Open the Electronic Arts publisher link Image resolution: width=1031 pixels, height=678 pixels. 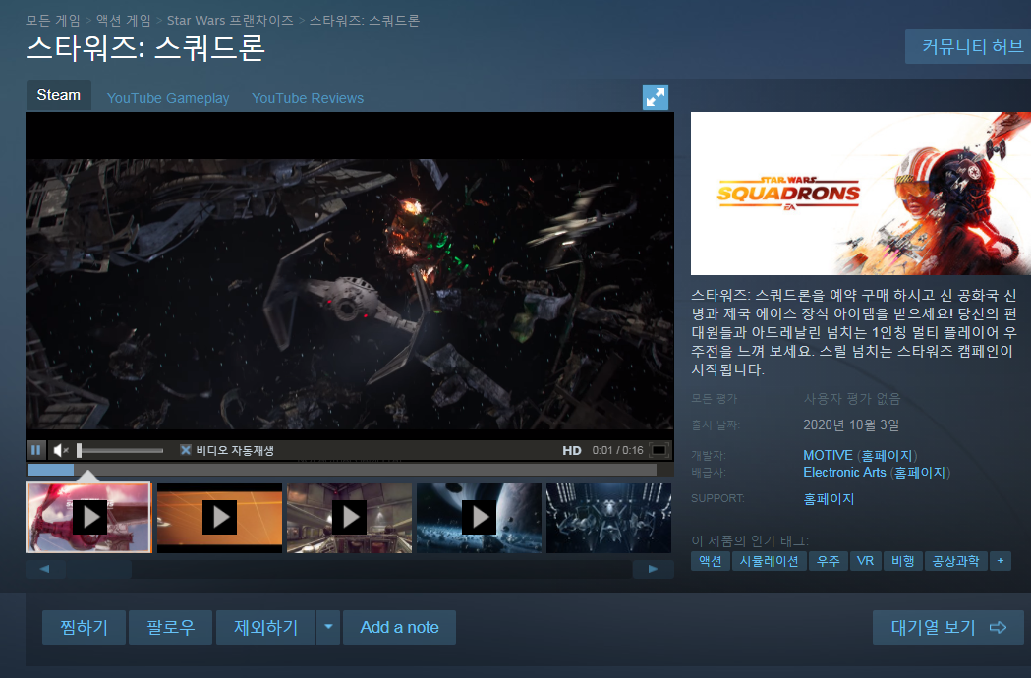click(x=845, y=473)
